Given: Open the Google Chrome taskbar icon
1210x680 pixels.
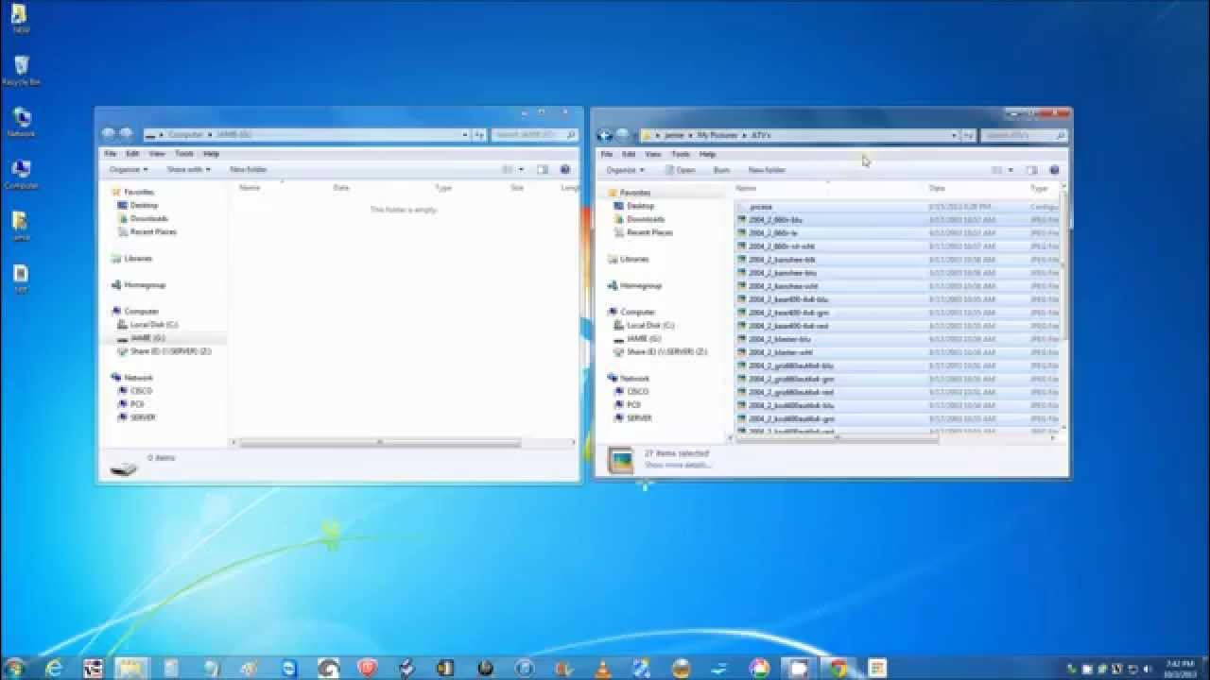Looking at the screenshot, I should click(838, 668).
